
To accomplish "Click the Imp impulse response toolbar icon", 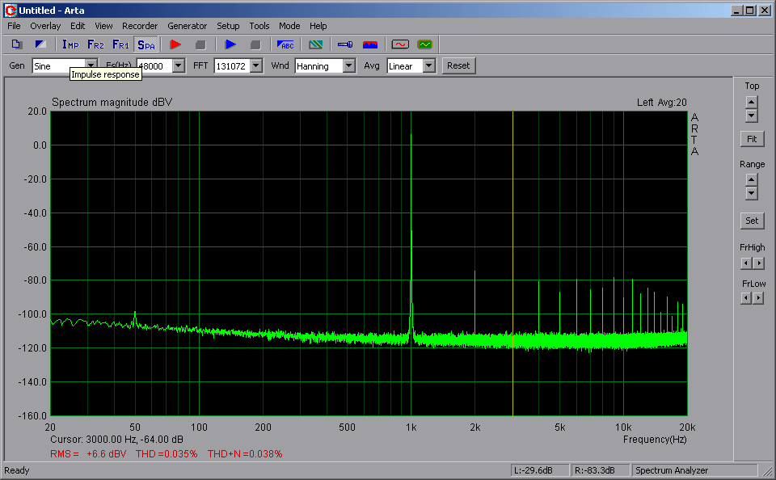I will pos(70,44).
